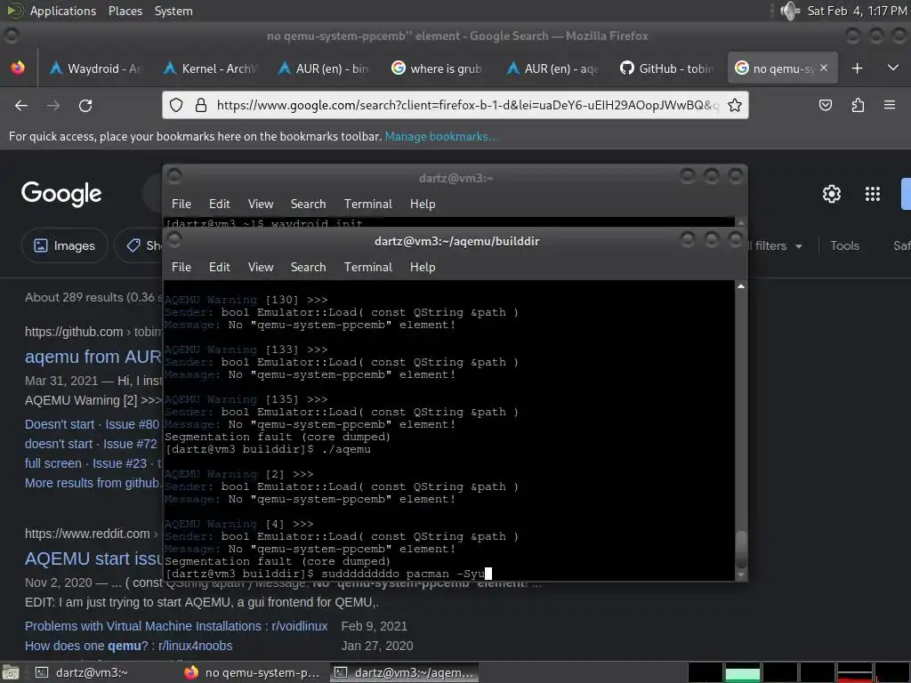The image size is (911, 683).
Task: Open 'Problems with Virtual Machine Installations' link
Action: [x=176, y=626]
